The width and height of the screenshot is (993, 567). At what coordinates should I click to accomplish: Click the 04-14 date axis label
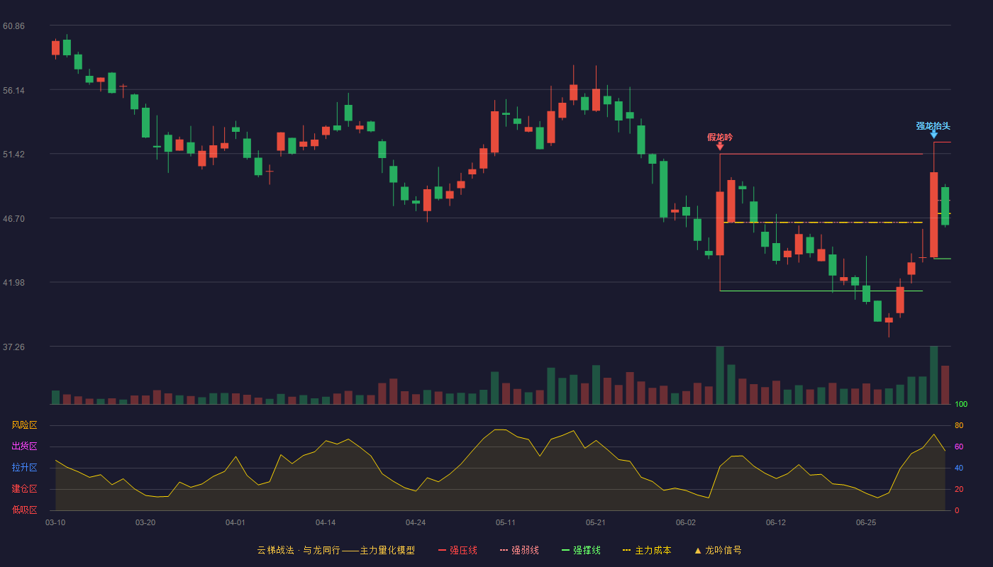[326, 522]
